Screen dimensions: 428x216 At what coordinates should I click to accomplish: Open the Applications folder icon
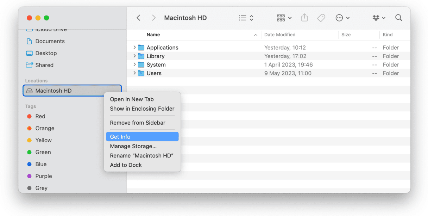(141, 48)
